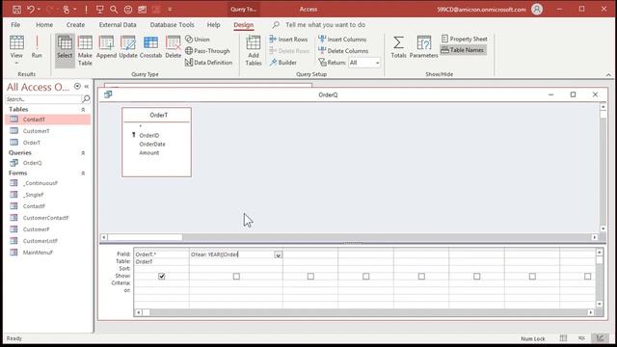Viewport: 617px width, 347px height.
Task: Choose the Update query type
Action: coord(128,47)
